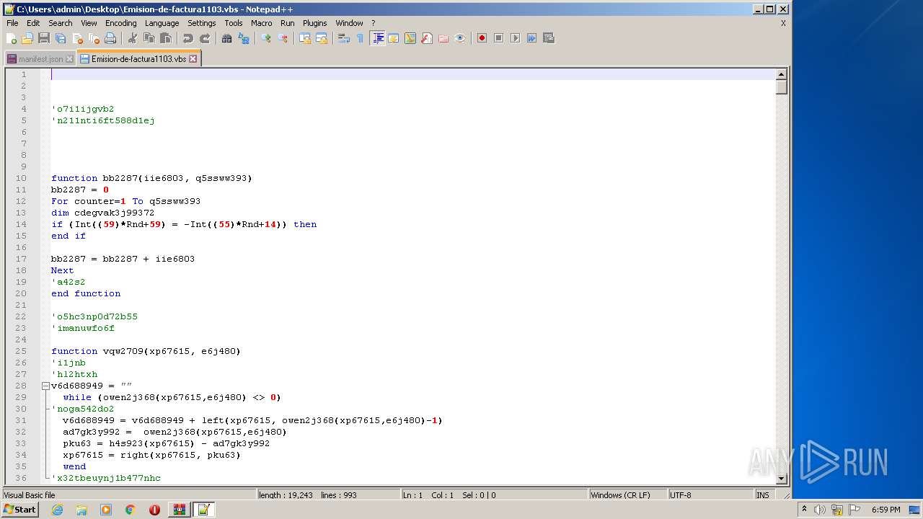
Task: Open the Window menu
Action: click(x=349, y=23)
